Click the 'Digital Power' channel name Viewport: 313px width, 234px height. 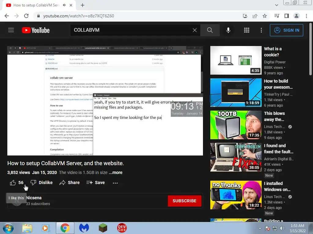pos(275,62)
